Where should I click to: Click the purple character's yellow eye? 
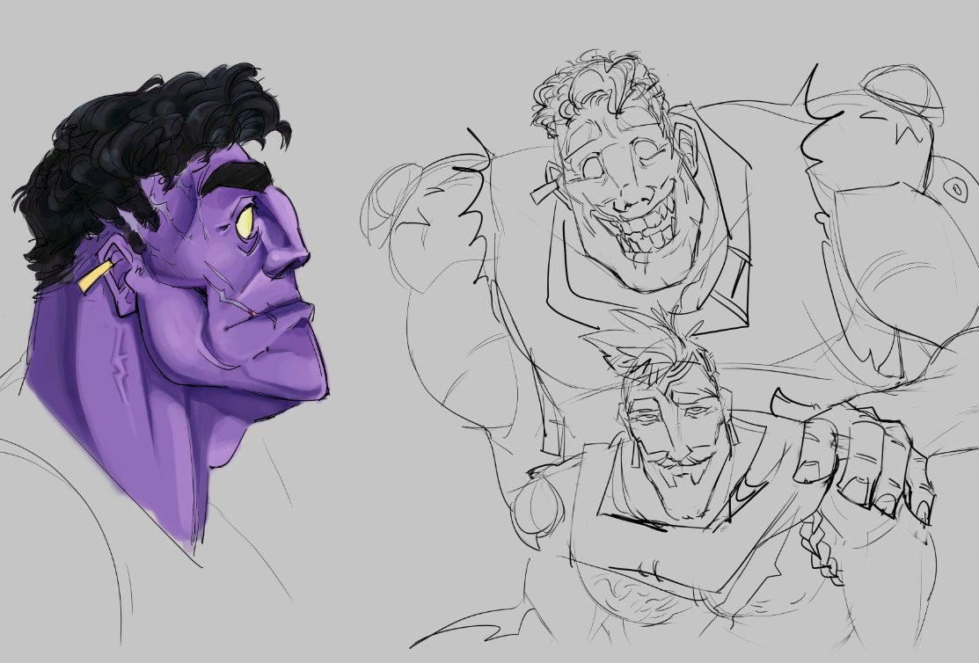pos(245,221)
